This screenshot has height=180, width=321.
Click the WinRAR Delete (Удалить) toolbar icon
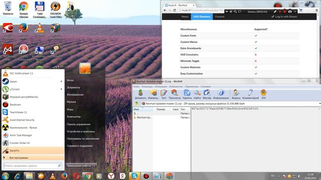point(187,94)
